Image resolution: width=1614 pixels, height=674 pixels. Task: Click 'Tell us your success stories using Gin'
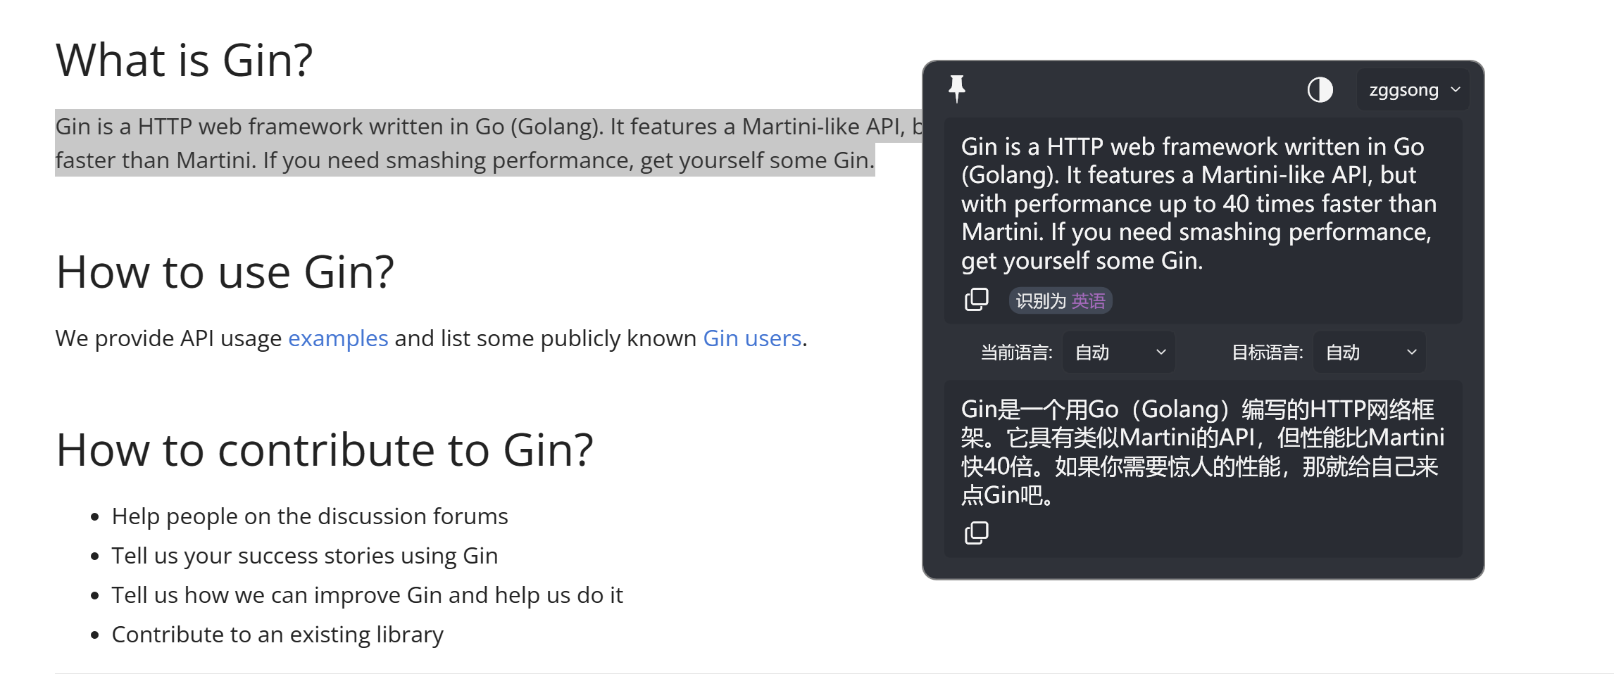[305, 556]
